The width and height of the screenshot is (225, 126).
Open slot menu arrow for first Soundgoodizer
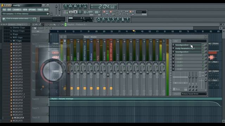click(x=173, y=45)
